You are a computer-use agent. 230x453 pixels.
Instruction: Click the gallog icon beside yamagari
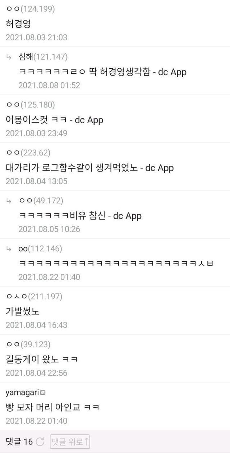[x=43, y=393]
